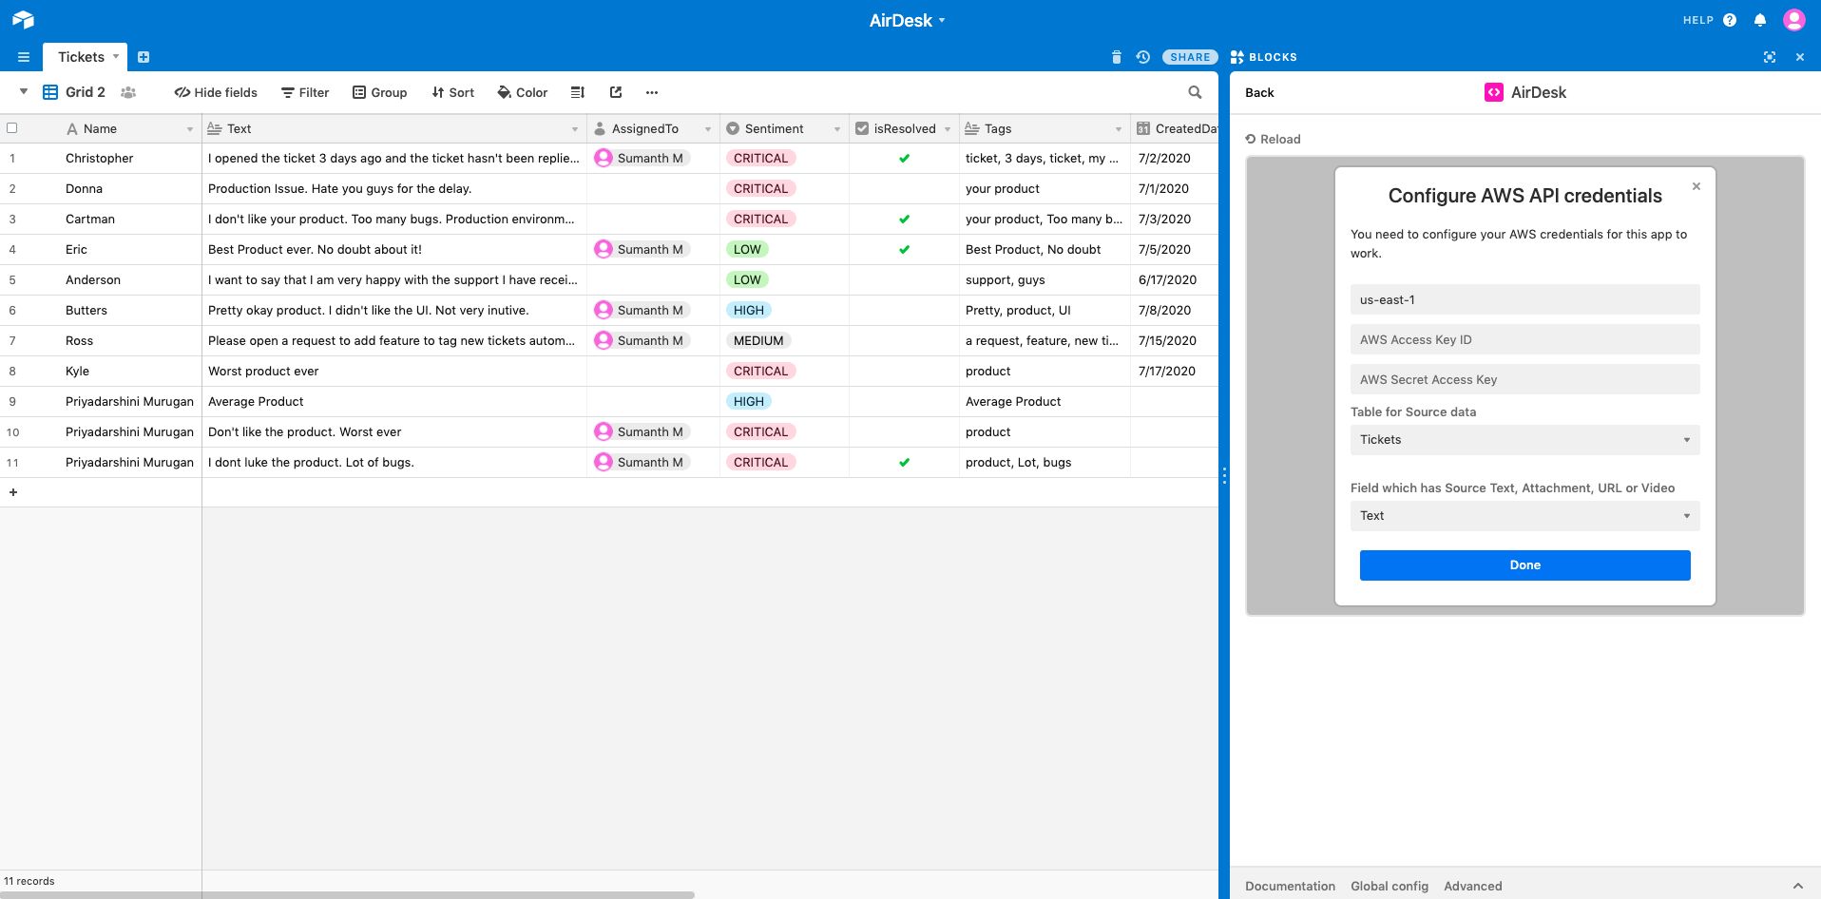Viewport: 1821px width, 899px height.
Task: Click the Hide fields button
Action: pyautogui.click(x=216, y=92)
